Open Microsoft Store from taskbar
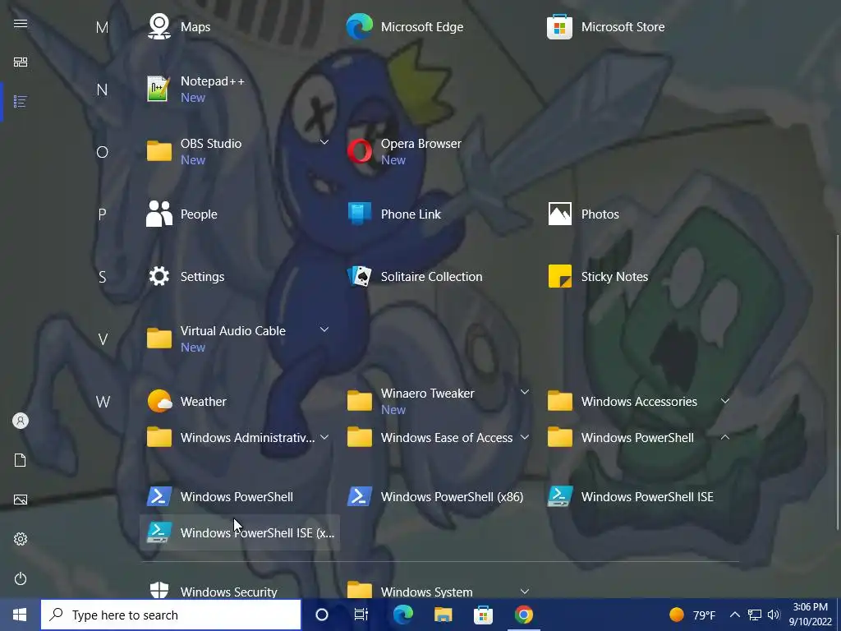 pyautogui.click(x=483, y=615)
